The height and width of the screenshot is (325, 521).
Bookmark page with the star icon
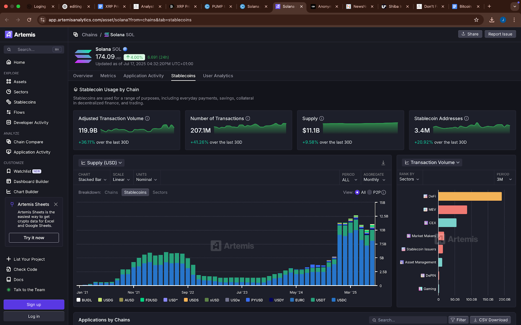tap(476, 20)
